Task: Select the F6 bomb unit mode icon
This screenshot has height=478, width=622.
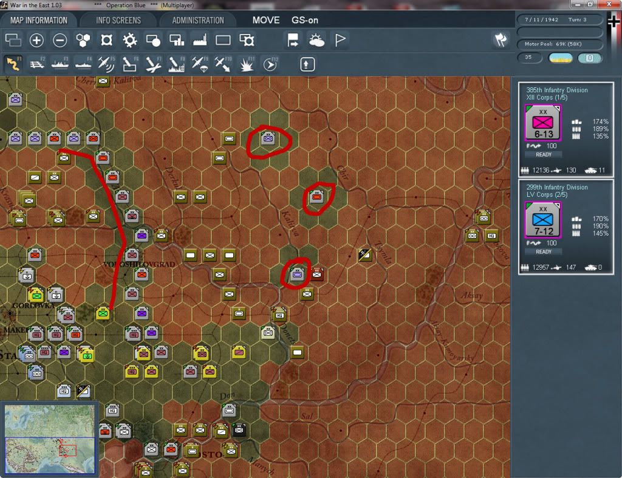Action: (x=130, y=64)
